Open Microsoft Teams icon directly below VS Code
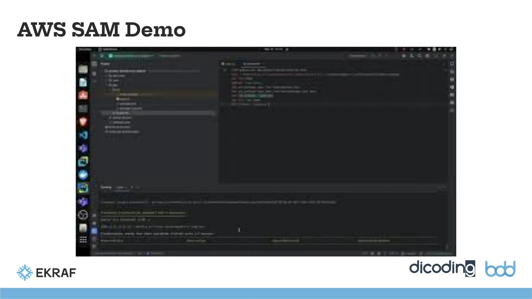This screenshot has height=299, width=532. (x=83, y=148)
